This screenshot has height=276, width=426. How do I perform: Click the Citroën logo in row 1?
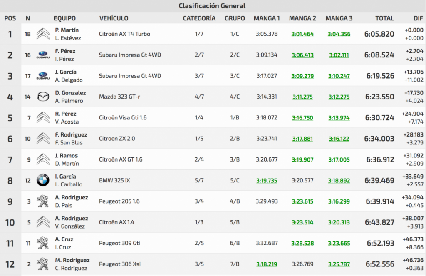click(x=43, y=34)
